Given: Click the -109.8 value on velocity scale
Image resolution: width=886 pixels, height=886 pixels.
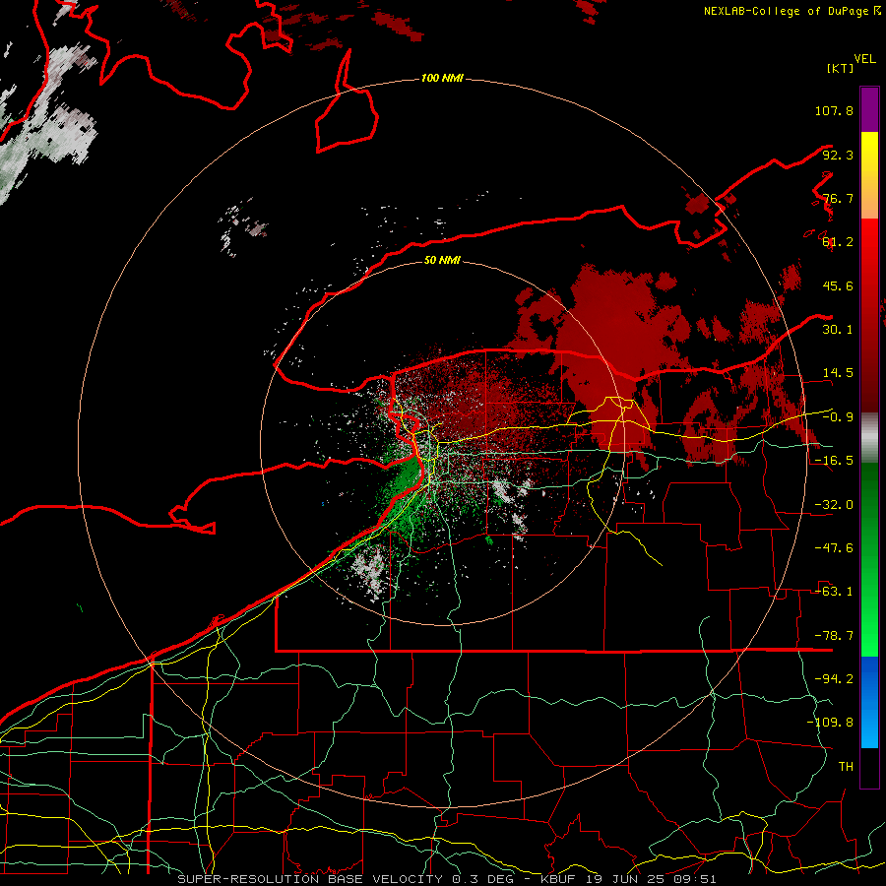Looking at the screenshot, I should [830, 723].
